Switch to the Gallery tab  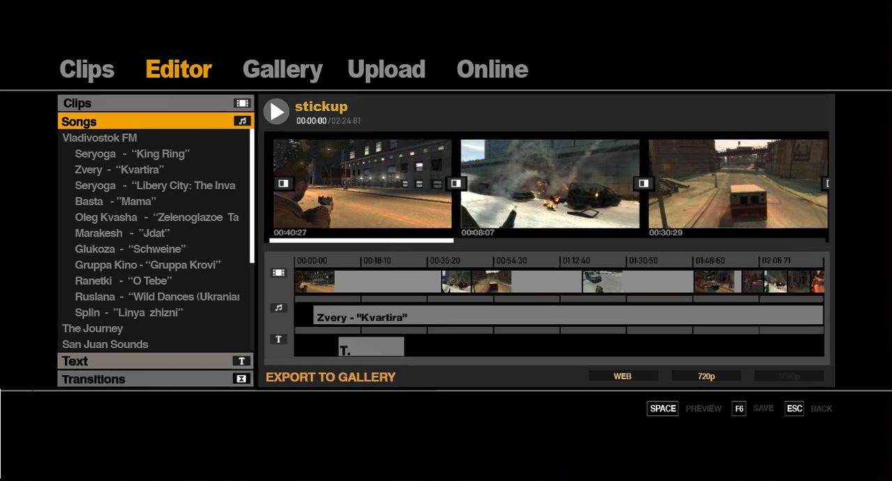point(282,70)
